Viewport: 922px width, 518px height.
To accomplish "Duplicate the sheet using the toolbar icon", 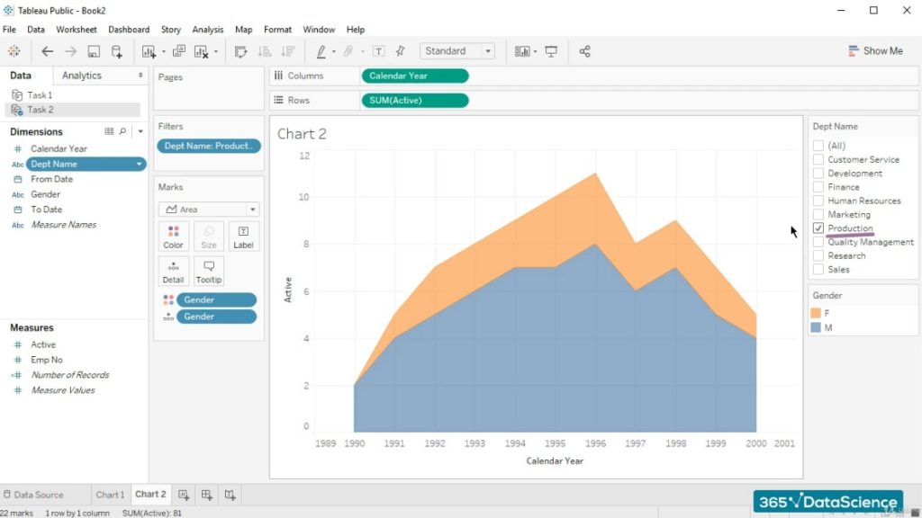I will (179, 51).
